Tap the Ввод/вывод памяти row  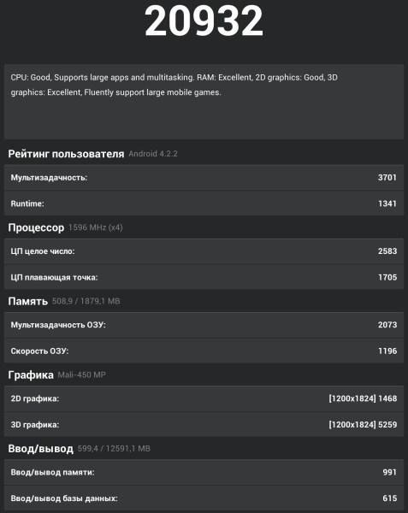[204, 472]
